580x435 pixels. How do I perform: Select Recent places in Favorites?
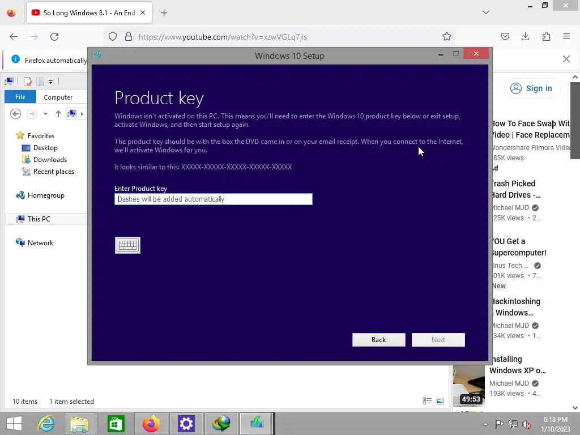(x=48, y=171)
